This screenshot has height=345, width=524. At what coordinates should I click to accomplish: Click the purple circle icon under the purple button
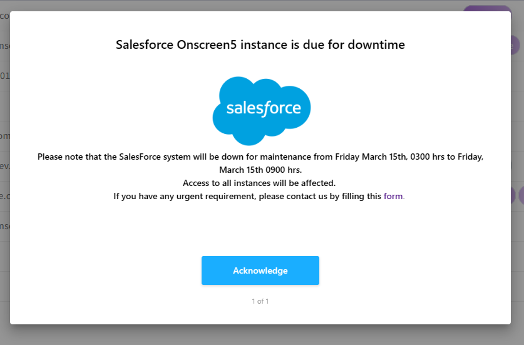(515, 45)
